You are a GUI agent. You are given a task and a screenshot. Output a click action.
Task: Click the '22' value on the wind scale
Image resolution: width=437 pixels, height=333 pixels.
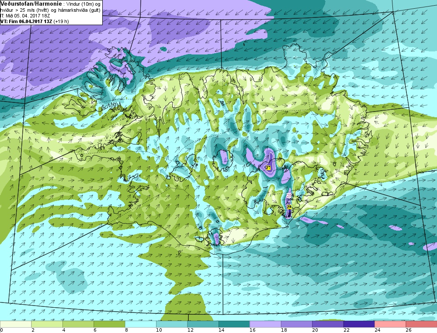coord(346,330)
